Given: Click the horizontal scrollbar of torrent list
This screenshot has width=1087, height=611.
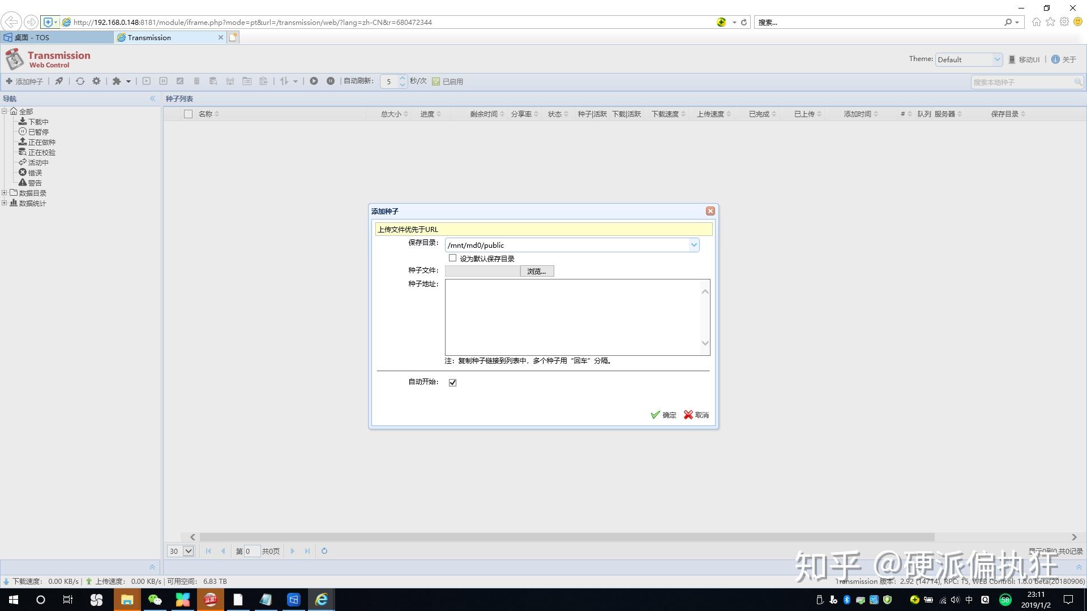Looking at the screenshot, I should click(566, 537).
